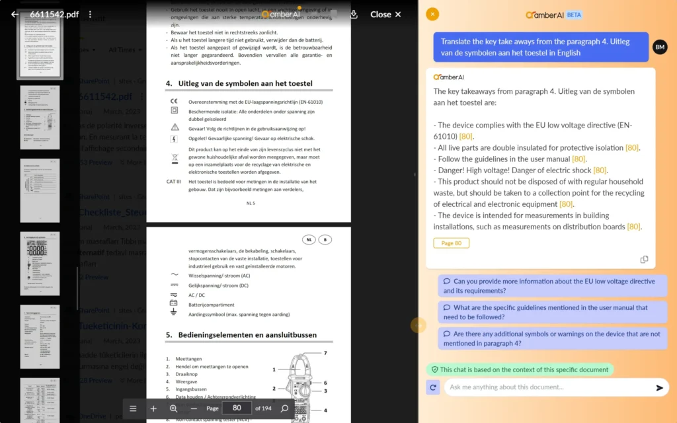Search the document using the search icon

click(285, 408)
